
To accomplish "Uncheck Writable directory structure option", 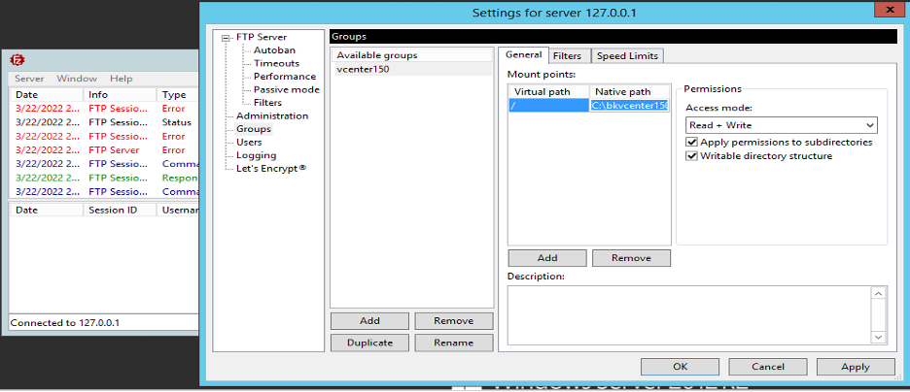I will [692, 156].
